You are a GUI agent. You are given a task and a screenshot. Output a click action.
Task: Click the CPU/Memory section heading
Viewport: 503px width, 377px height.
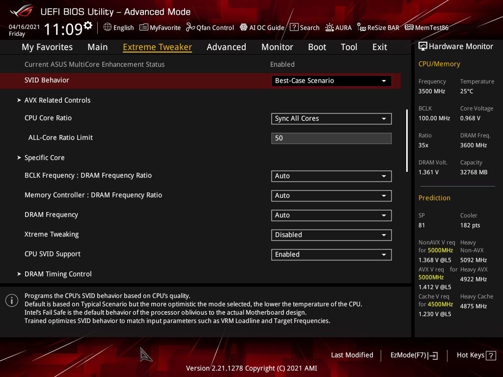[x=439, y=64]
